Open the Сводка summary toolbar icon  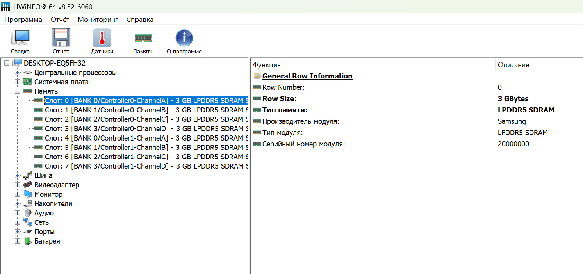tap(20, 38)
